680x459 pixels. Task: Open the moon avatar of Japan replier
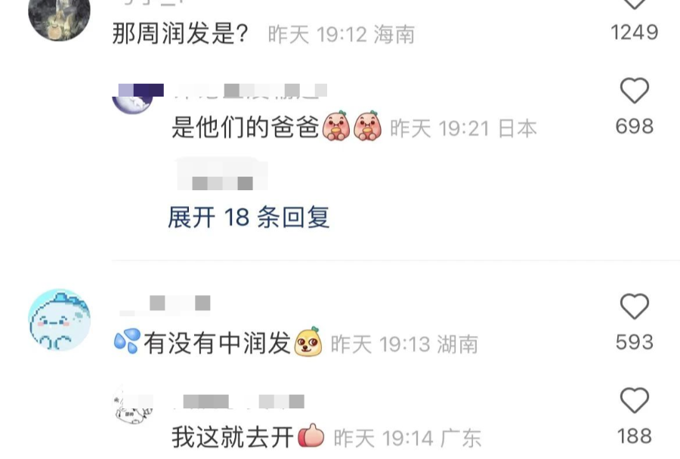pyautogui.click(x=132, y=100)
